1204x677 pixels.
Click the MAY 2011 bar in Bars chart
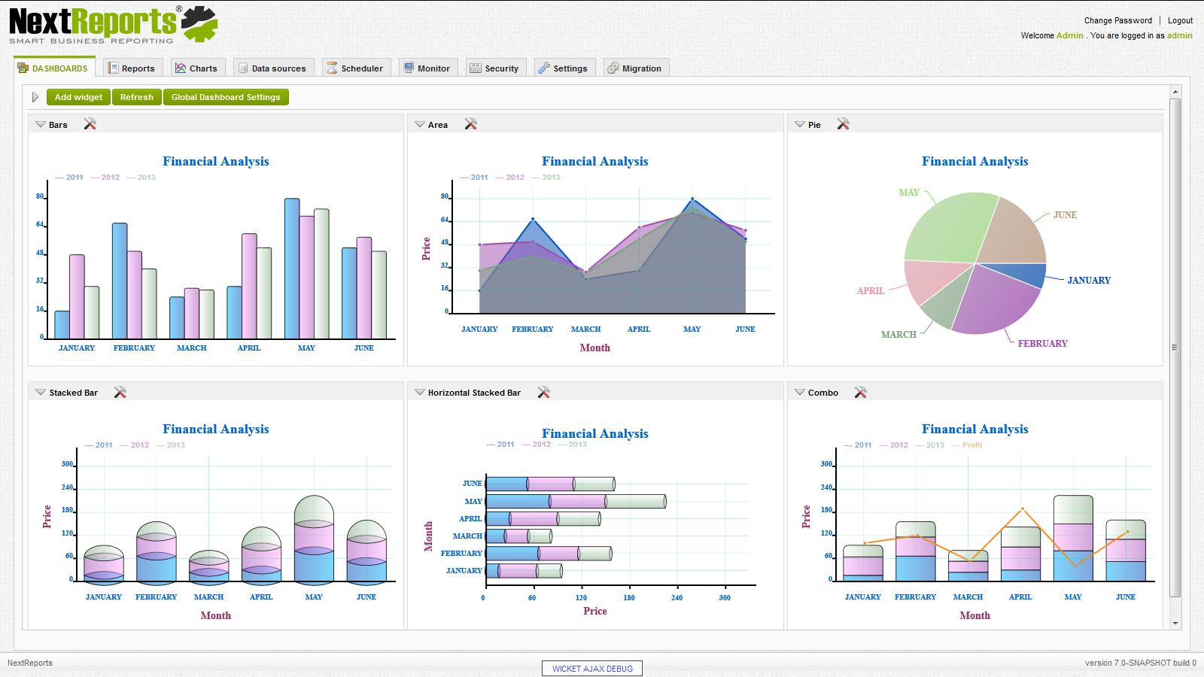coord(292,269)
